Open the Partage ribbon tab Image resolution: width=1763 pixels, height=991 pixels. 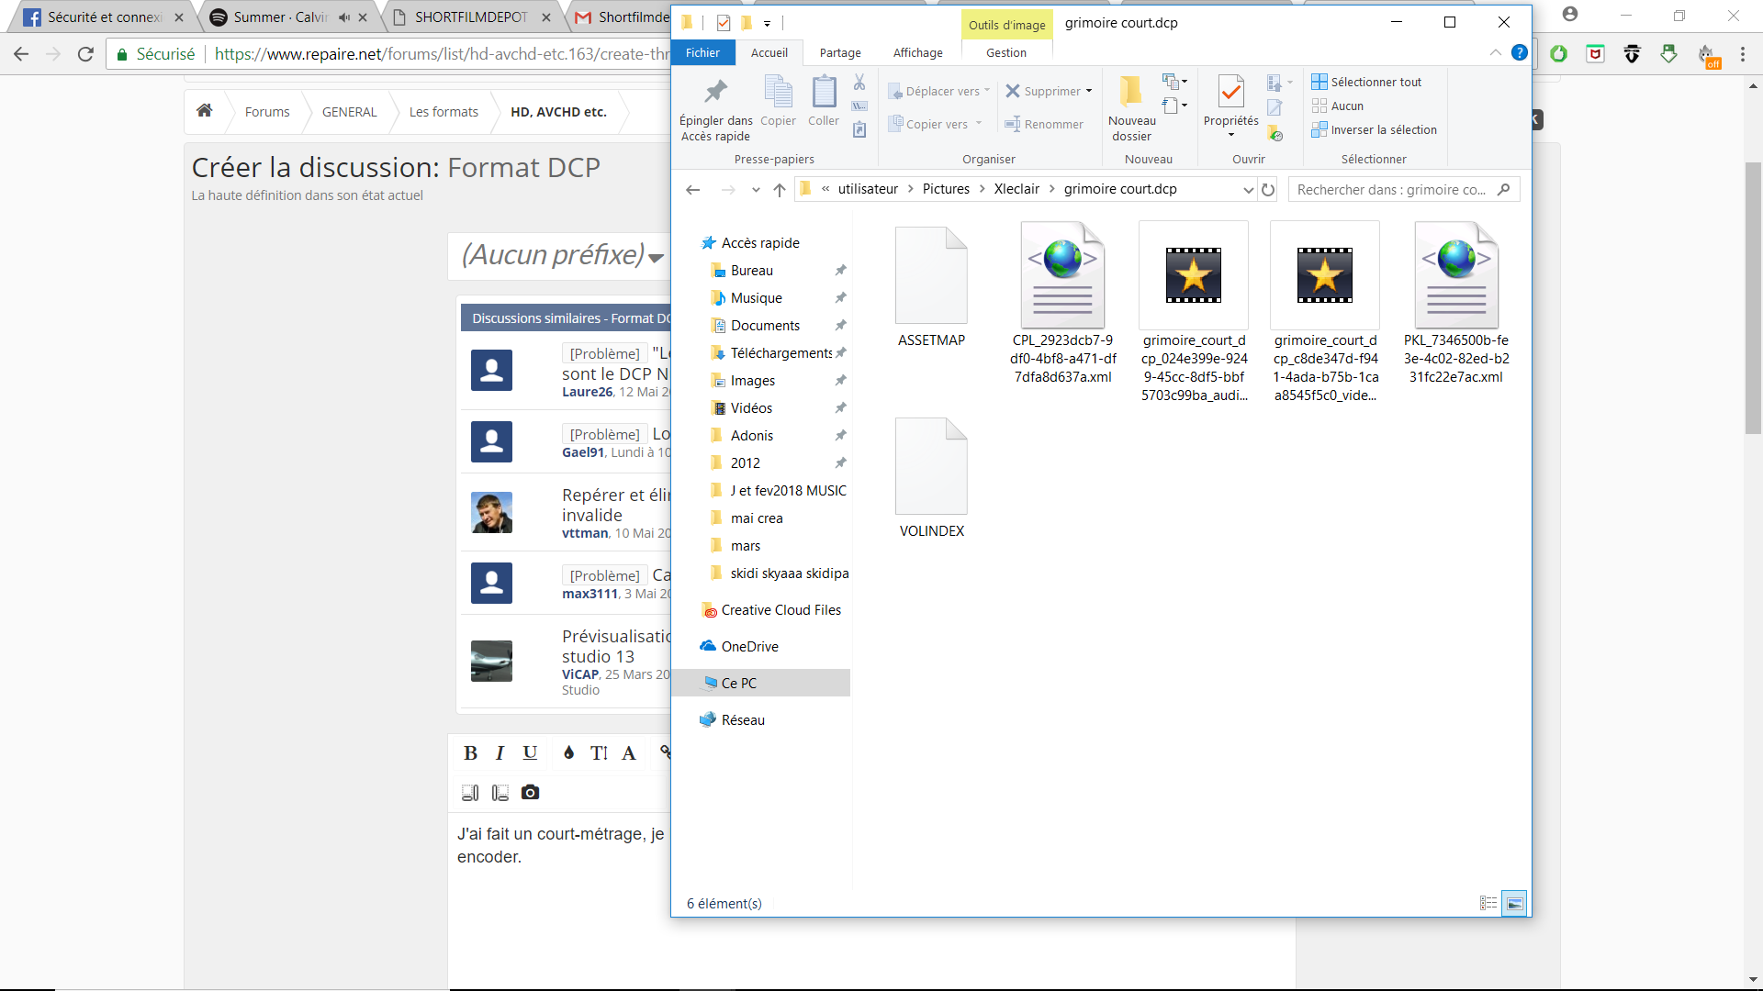coord(839,53)
